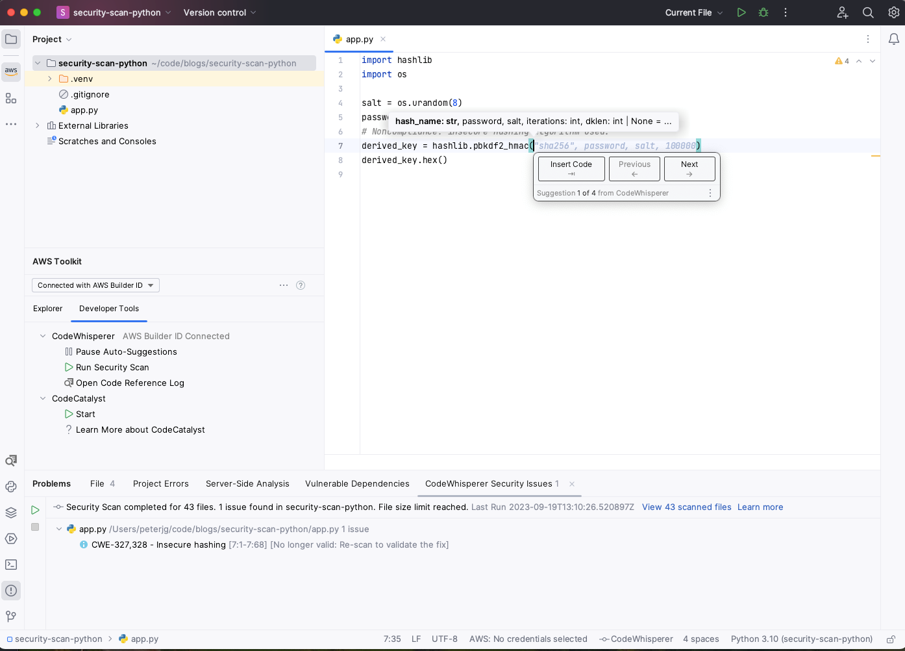Open the AWS Toolkit sidebar icon
905x651 pixels.
pyautogui.click(x=10, y=72)
